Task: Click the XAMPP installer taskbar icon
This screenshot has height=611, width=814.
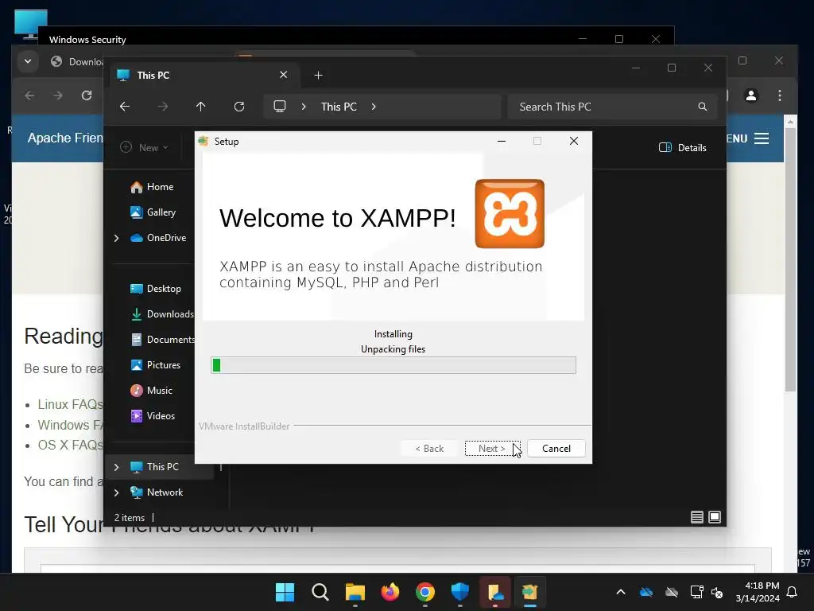Action: pos(529,592)
